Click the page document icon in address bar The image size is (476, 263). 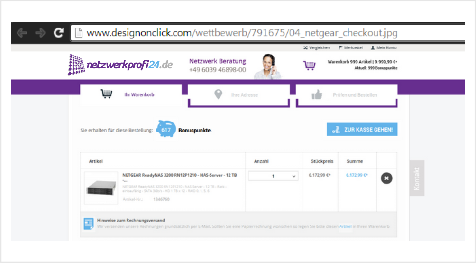(x=79, y=33)
